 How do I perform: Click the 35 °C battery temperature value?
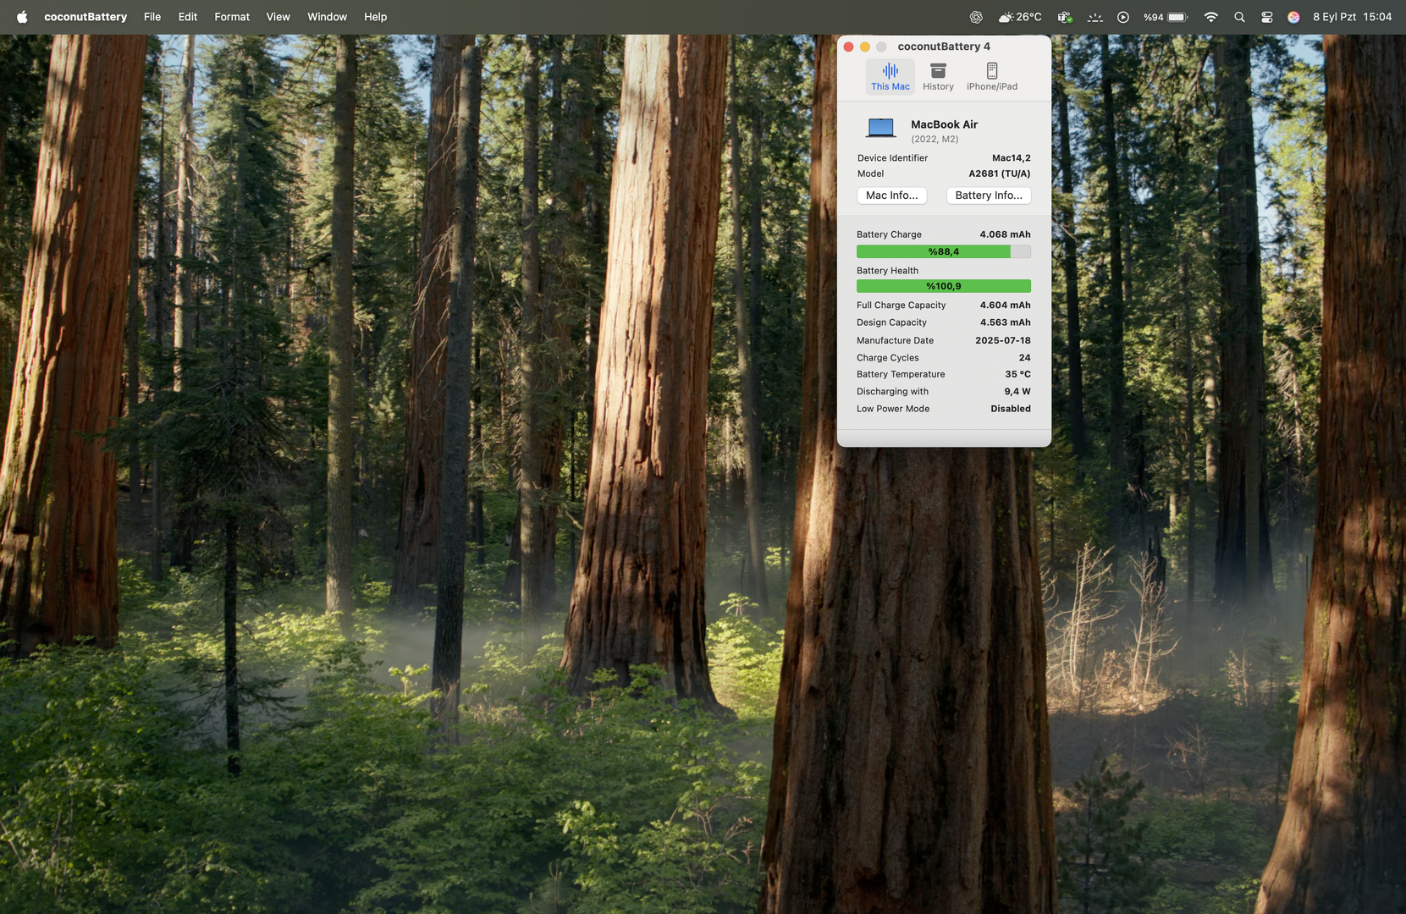point(1018,374)
